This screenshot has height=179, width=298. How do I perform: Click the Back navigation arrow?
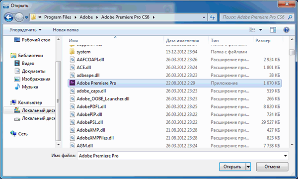pyautogui.click(x=8, y=17)
